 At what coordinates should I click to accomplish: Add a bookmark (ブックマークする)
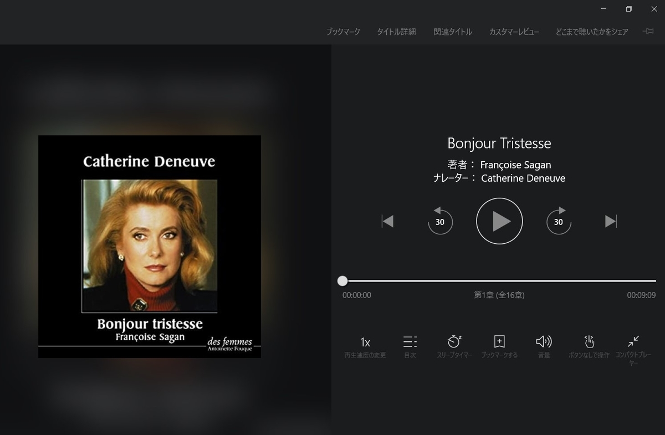(x=499, y=341)
